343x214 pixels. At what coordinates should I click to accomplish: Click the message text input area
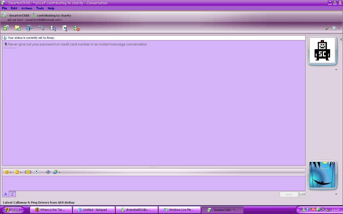[154, 183]
